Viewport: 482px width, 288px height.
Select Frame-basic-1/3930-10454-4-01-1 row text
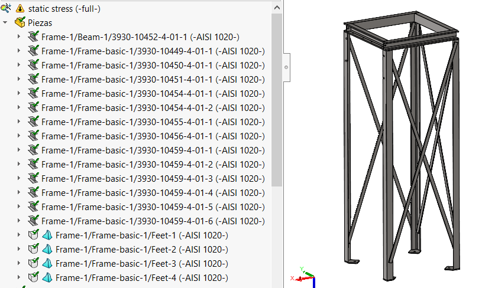pos(153,94)
